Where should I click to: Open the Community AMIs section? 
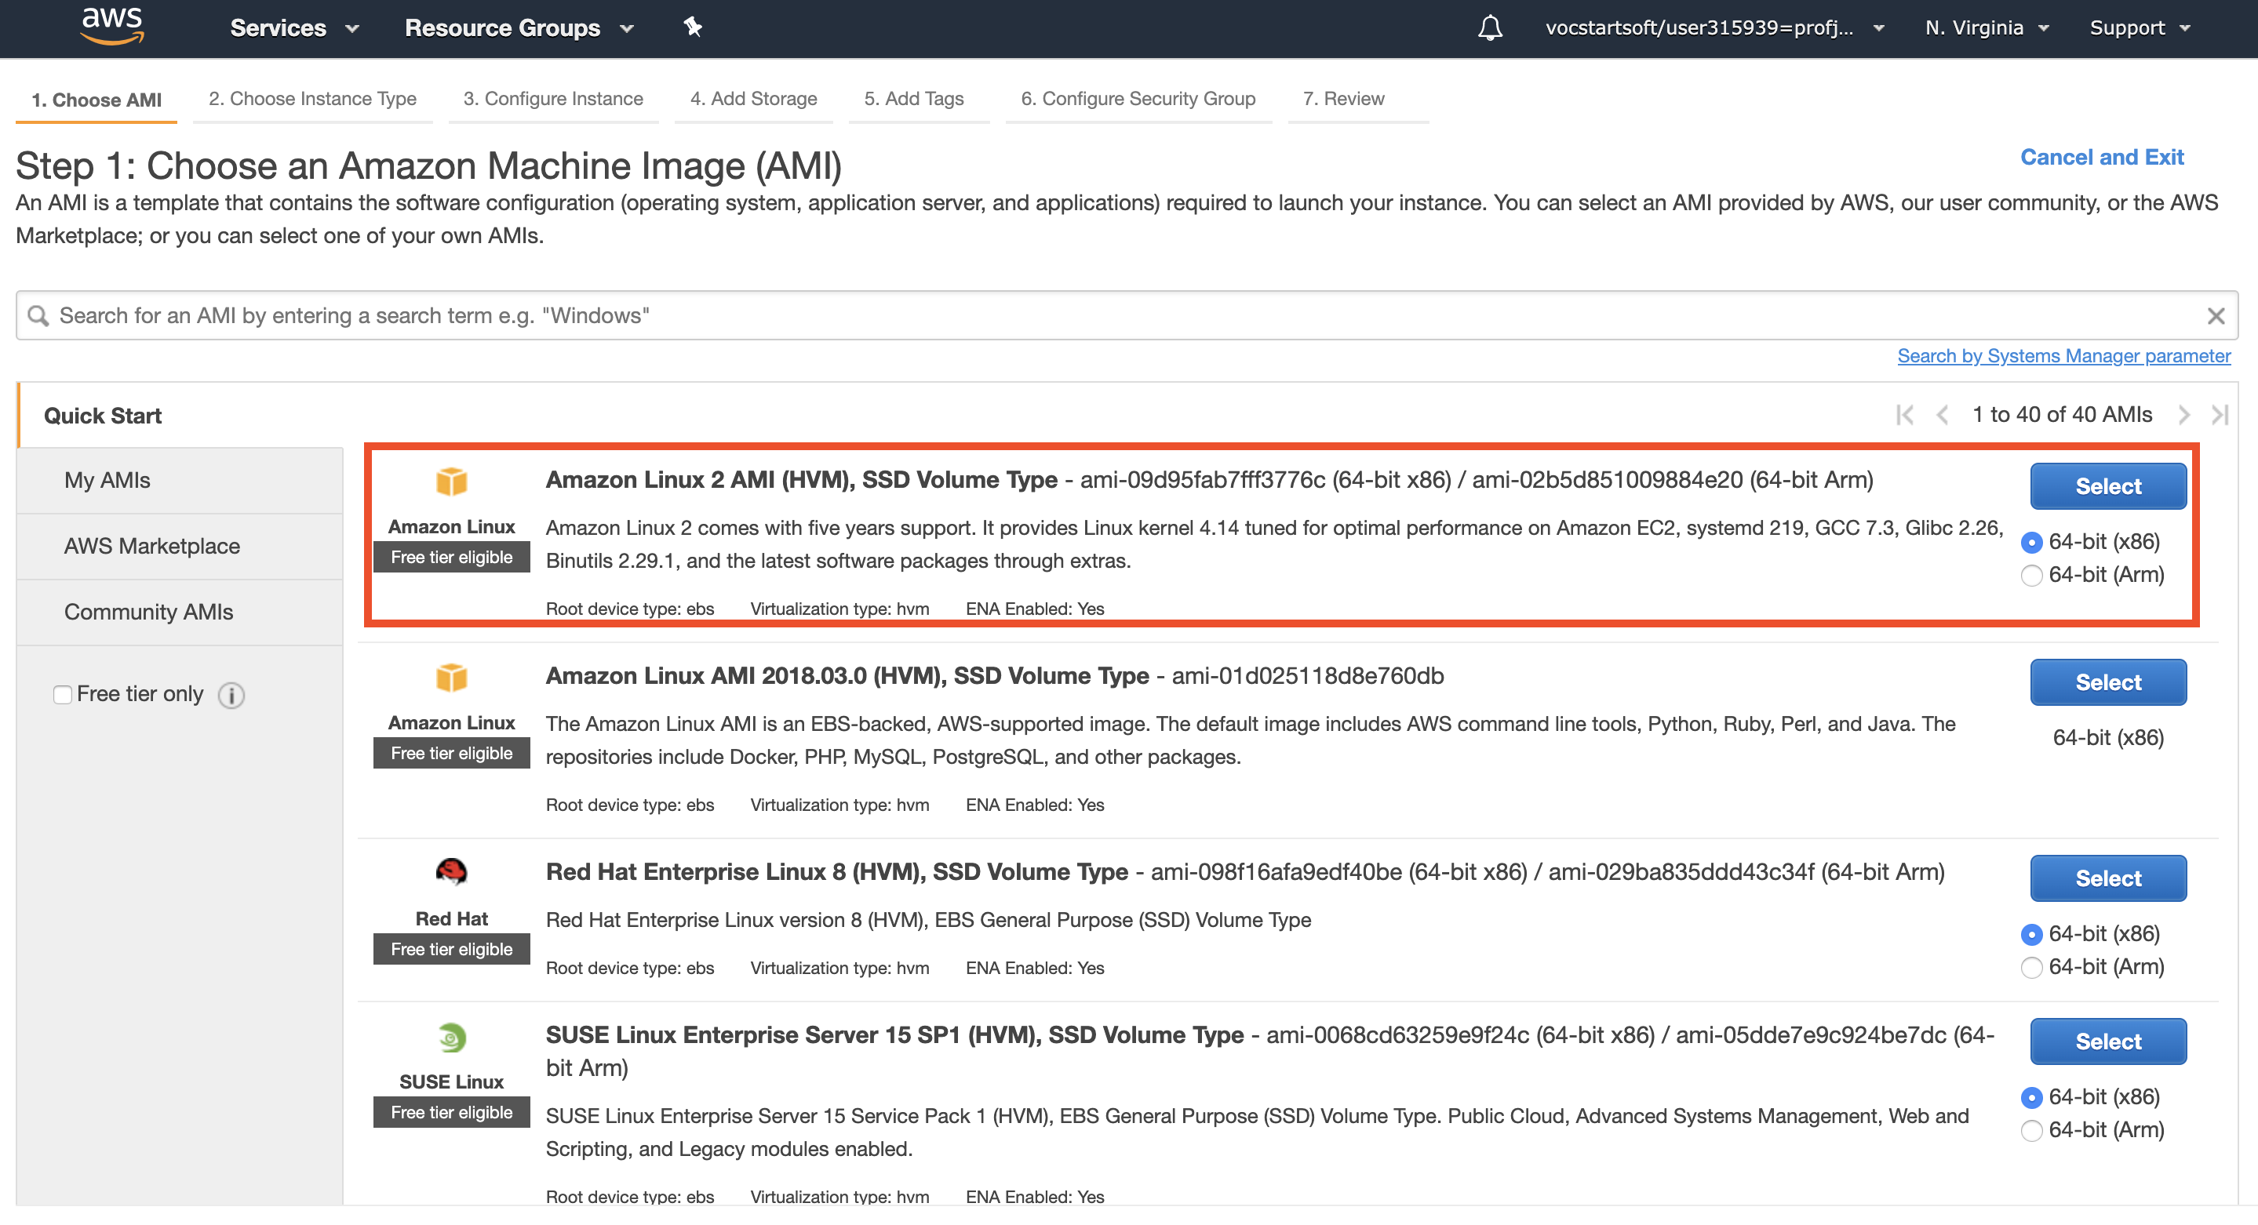click(x=148, y=612)
